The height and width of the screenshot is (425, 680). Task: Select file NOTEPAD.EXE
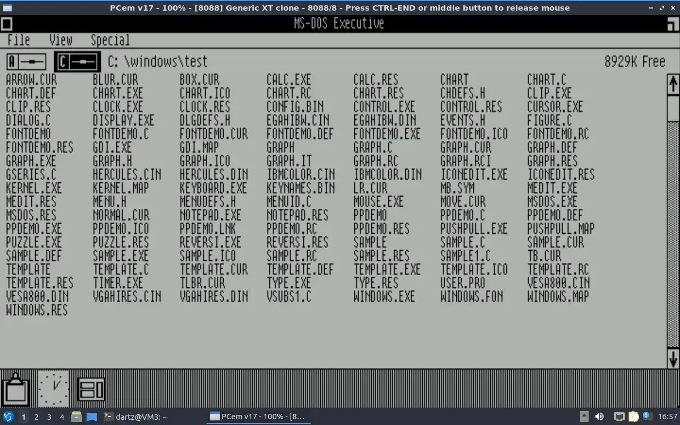click(210, 215)
